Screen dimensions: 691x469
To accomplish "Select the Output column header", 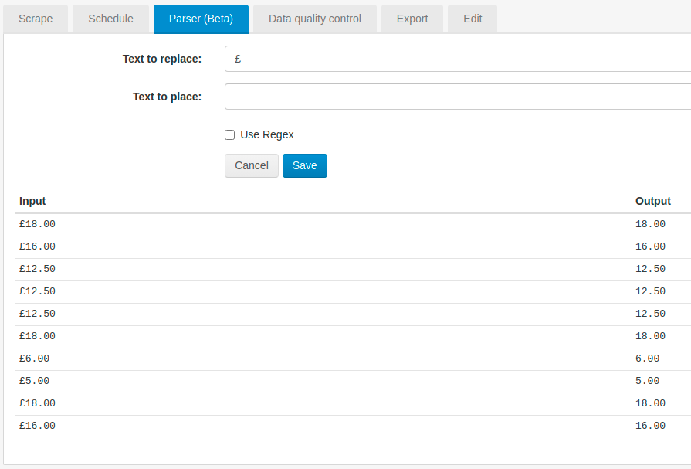I will click(x=652, y=201).
